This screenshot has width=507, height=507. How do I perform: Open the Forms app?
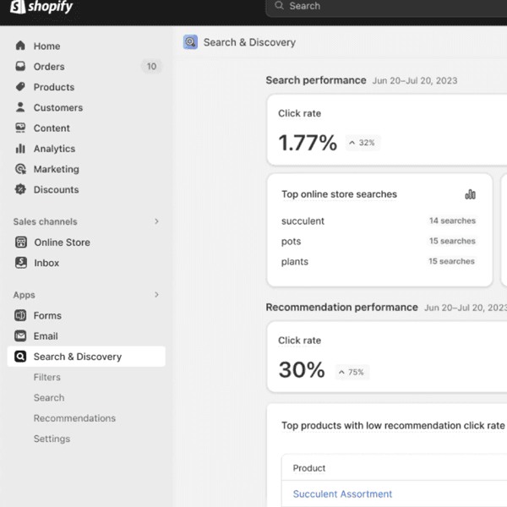point(47,315)
